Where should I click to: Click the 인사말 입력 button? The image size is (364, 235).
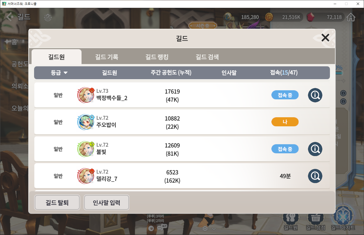tap(107, 202)
